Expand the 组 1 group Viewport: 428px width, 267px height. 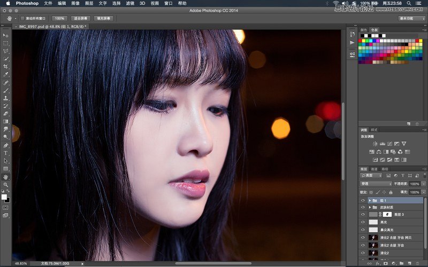click(370, 200)
